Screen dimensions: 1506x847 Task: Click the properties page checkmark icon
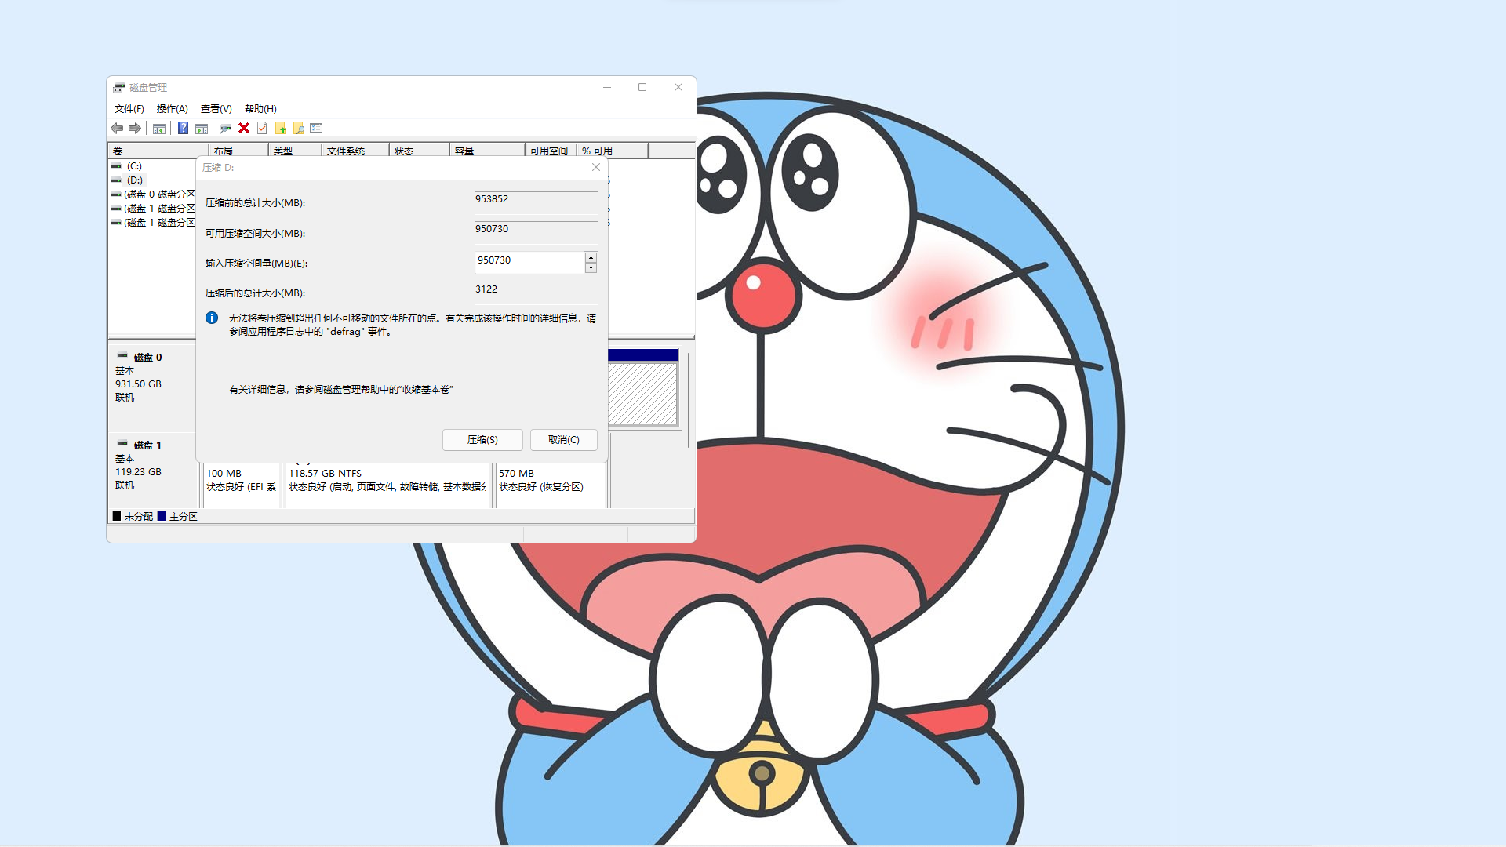point(262,128)
